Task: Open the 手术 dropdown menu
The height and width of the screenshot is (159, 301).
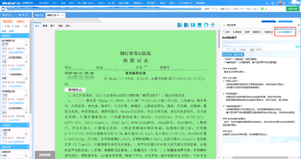Action: point(55,3)
